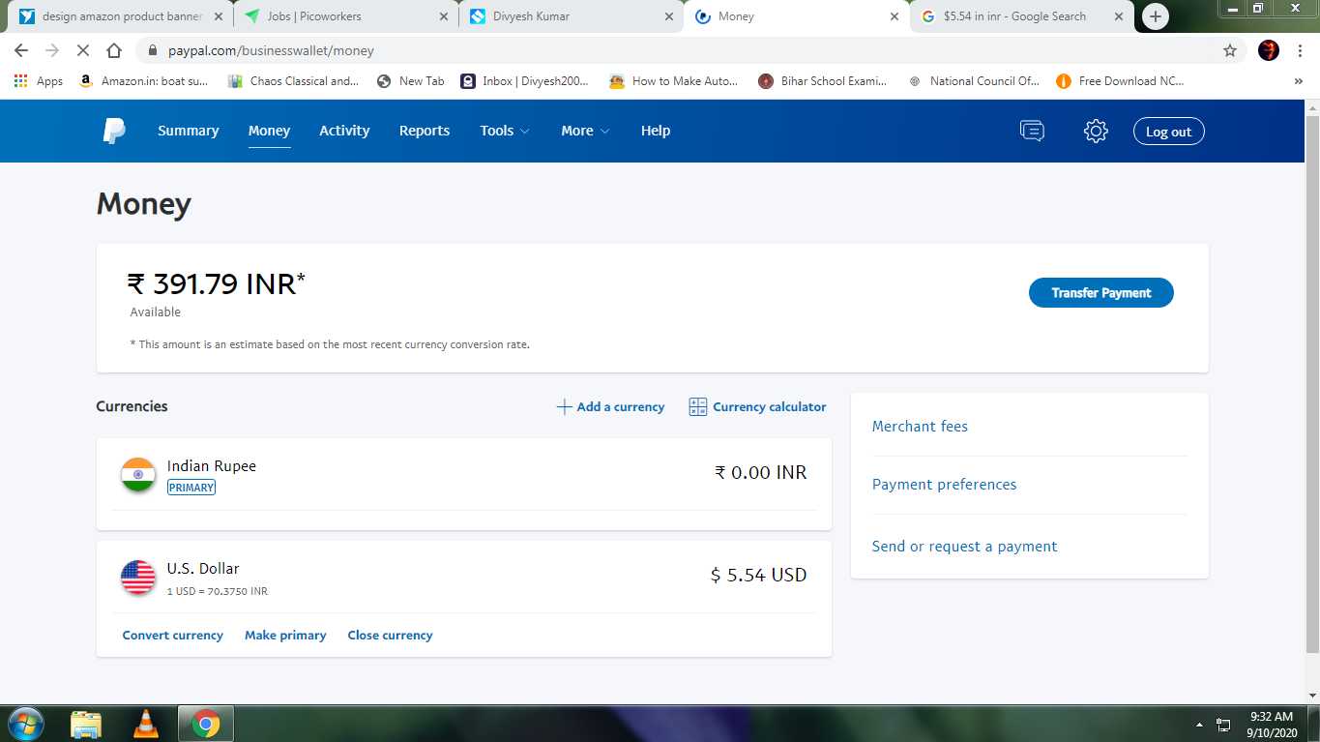Switch to the Divyesh Kumar tab
Viewport: 1320px width, 742px height.
coord(571,16)
